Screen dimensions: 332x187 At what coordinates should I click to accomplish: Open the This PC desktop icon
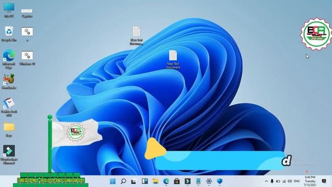tap(9, 10)
